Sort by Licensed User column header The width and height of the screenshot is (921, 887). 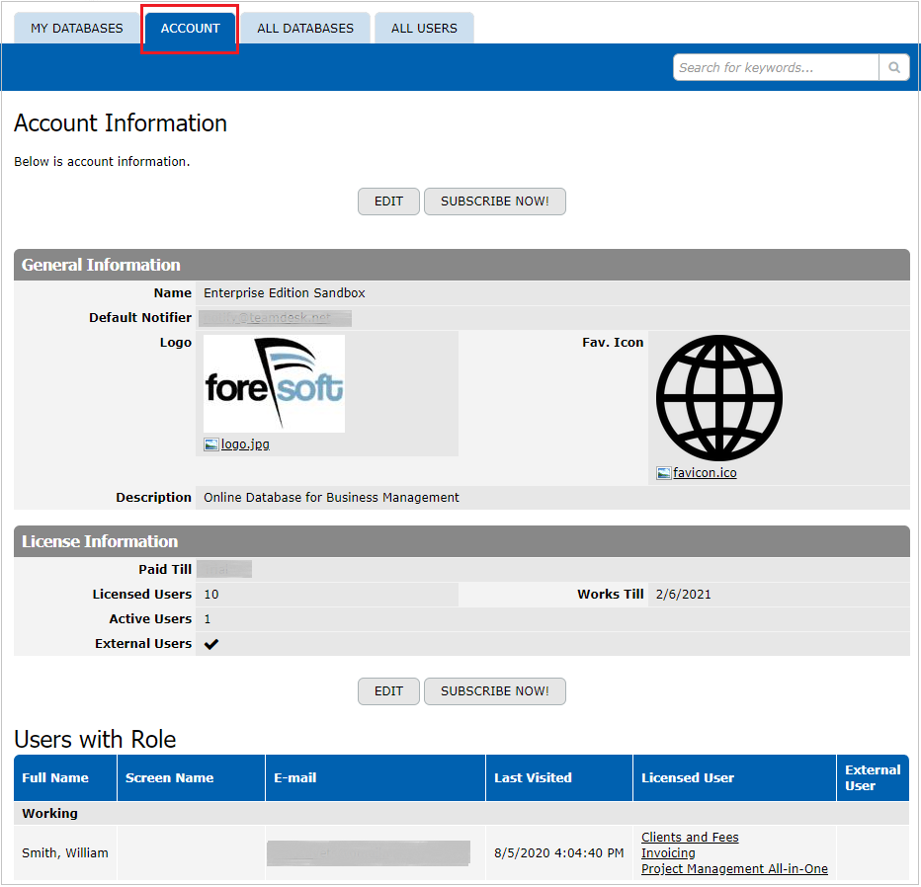click(734, 777)
